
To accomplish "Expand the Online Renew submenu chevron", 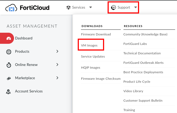I will click(x=57, y=65).
